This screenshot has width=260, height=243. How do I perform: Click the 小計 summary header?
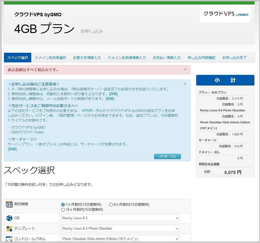pyautogui.click(x=225, y=80)
